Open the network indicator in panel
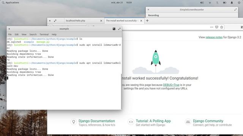Screen dimensions: 243x136 point(210,3)
